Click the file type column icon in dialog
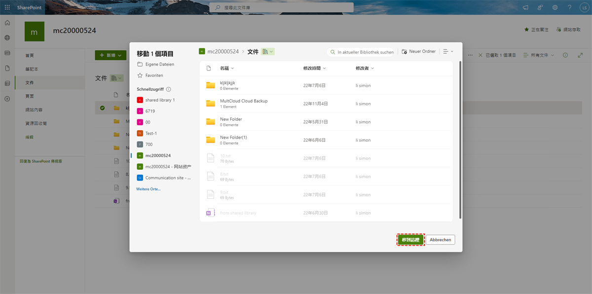 tap(209, 68)
